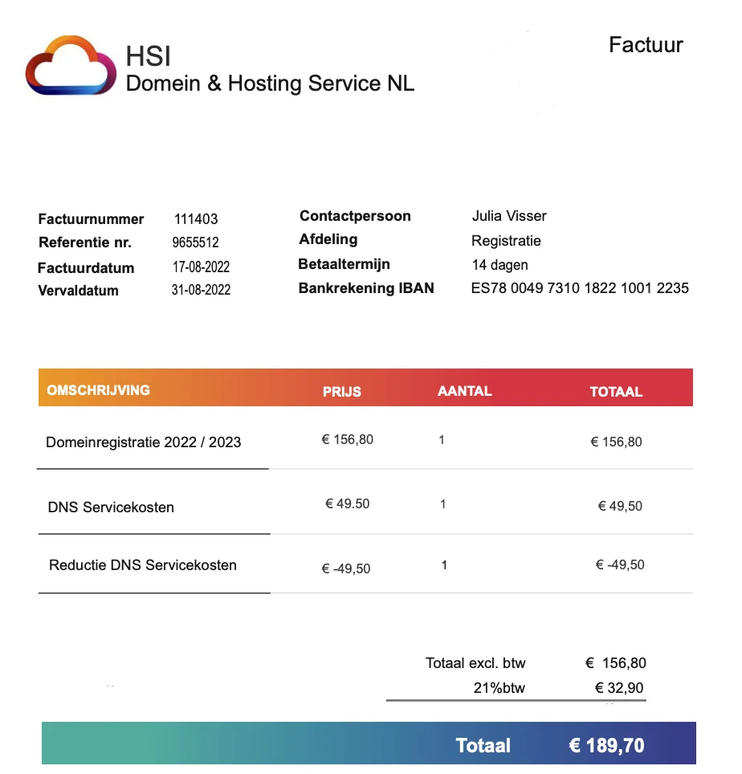Click the 'Afdeling' label

point(328,240)
